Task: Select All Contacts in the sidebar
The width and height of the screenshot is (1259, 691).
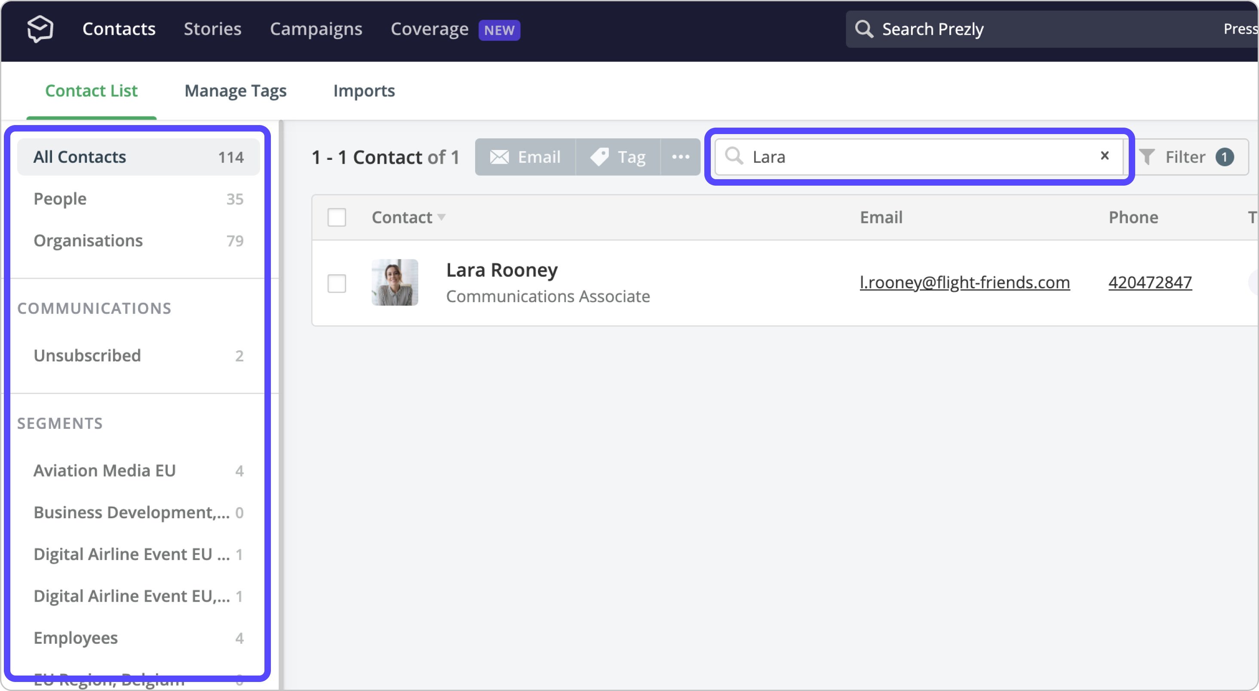Action: coord(138,157)
